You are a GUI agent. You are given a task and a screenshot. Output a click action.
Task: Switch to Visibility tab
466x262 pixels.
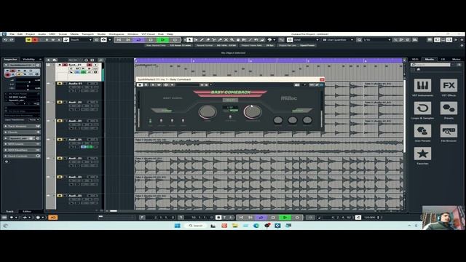pos(29,60)
